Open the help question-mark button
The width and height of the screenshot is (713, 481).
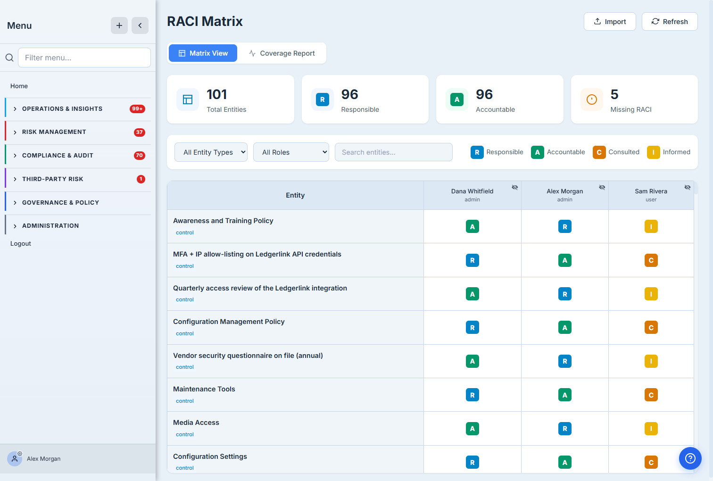[690, 458]
